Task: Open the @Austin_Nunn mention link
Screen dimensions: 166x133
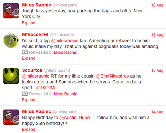Action: pyautogui.click(x=75, y=118)
